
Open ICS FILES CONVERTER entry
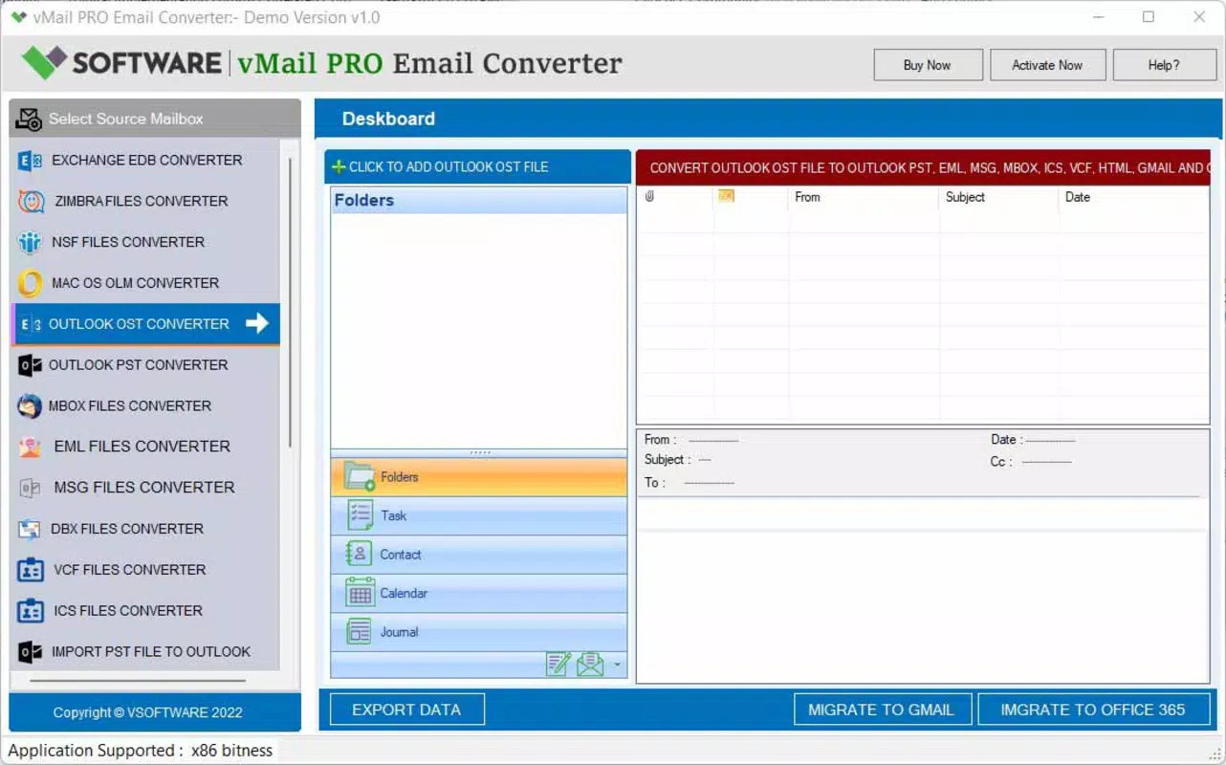point(145,611)
